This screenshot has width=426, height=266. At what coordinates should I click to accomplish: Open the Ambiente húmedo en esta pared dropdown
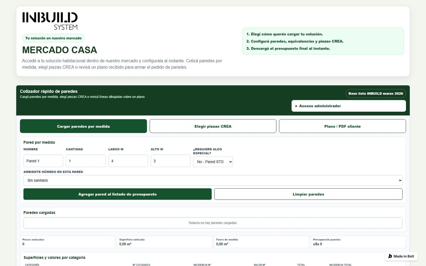pyautogui.click(x=213, y=180)
